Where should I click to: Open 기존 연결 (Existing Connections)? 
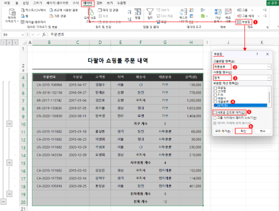pyautogui.click(x=57, y=16)
